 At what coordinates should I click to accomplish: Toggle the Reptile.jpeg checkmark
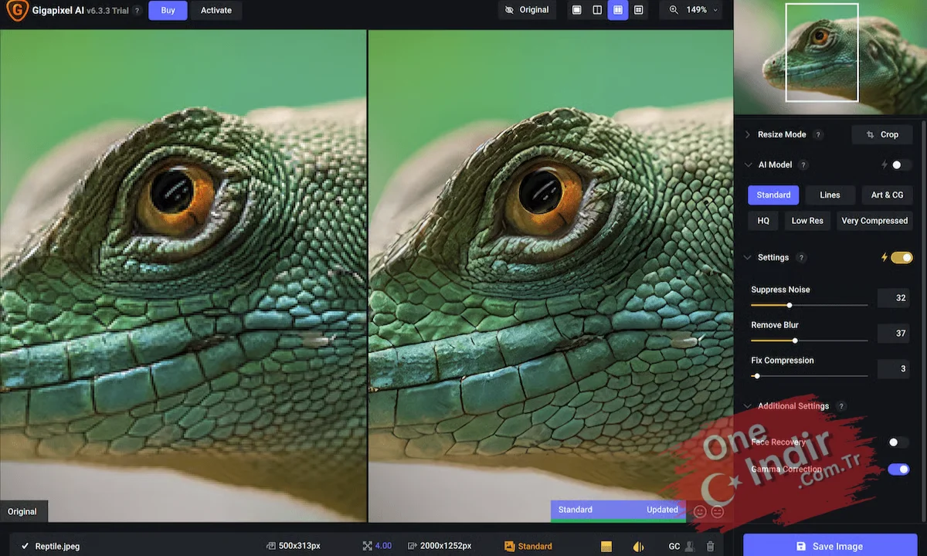click(x=25, y=546)
